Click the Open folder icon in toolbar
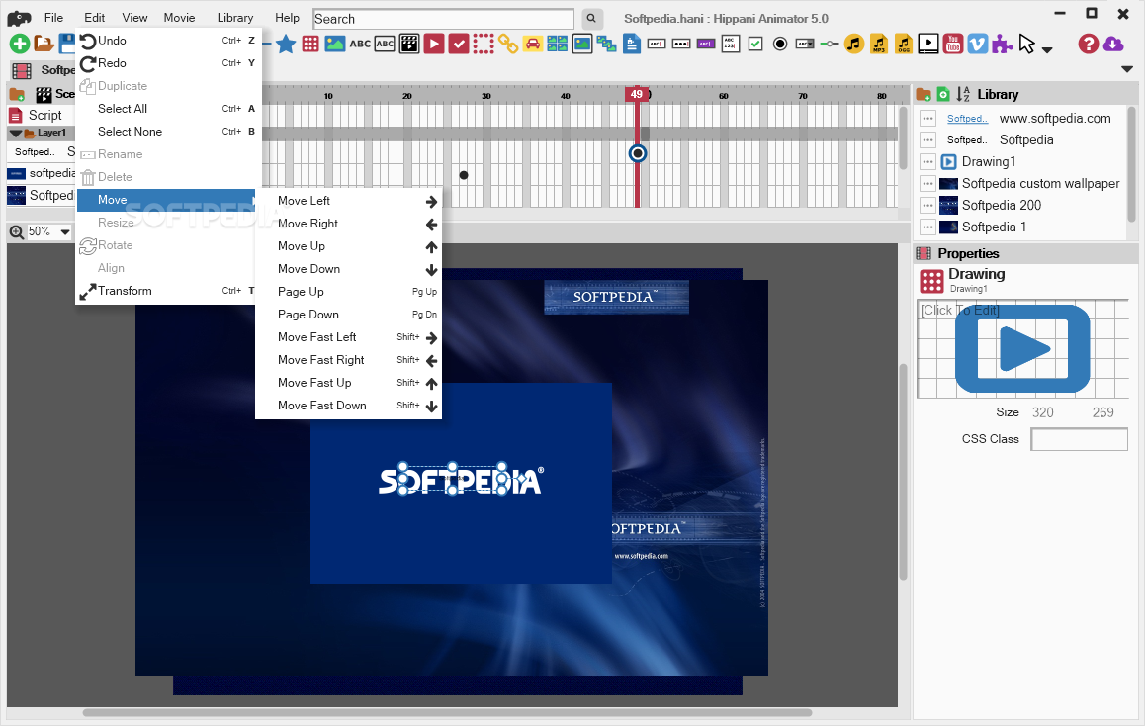This screenshot has width=1145, height=726. tap(44, 44)
